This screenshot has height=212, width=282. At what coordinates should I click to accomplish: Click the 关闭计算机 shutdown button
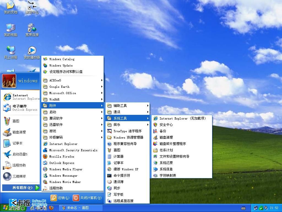[87, 198]
